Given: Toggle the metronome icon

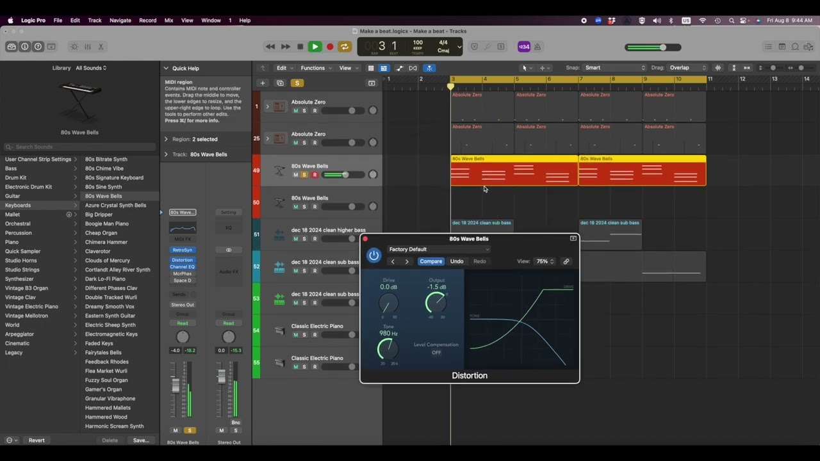Looking at the screenshot, I should (538, 47).
